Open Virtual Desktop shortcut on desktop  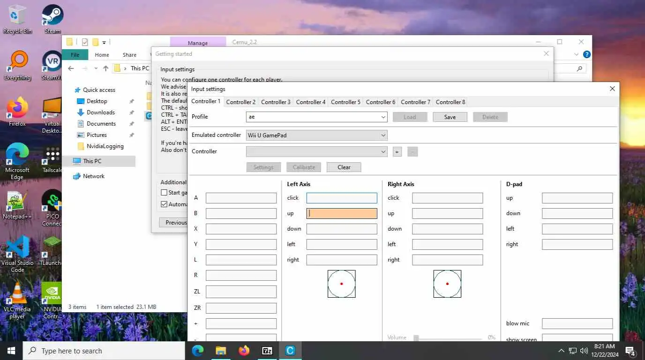coord(52,115)
